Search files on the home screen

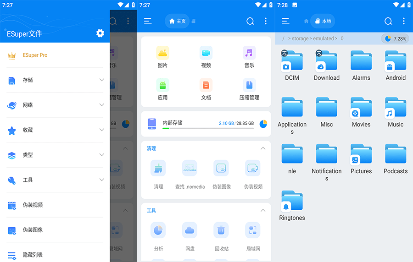[250, 21]
